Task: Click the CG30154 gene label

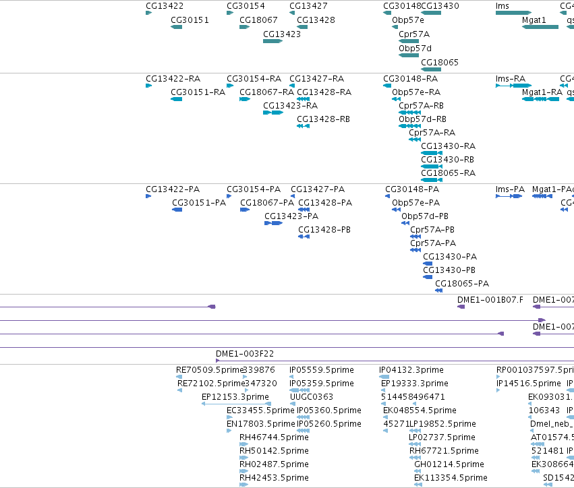Action: coord(246,6)
